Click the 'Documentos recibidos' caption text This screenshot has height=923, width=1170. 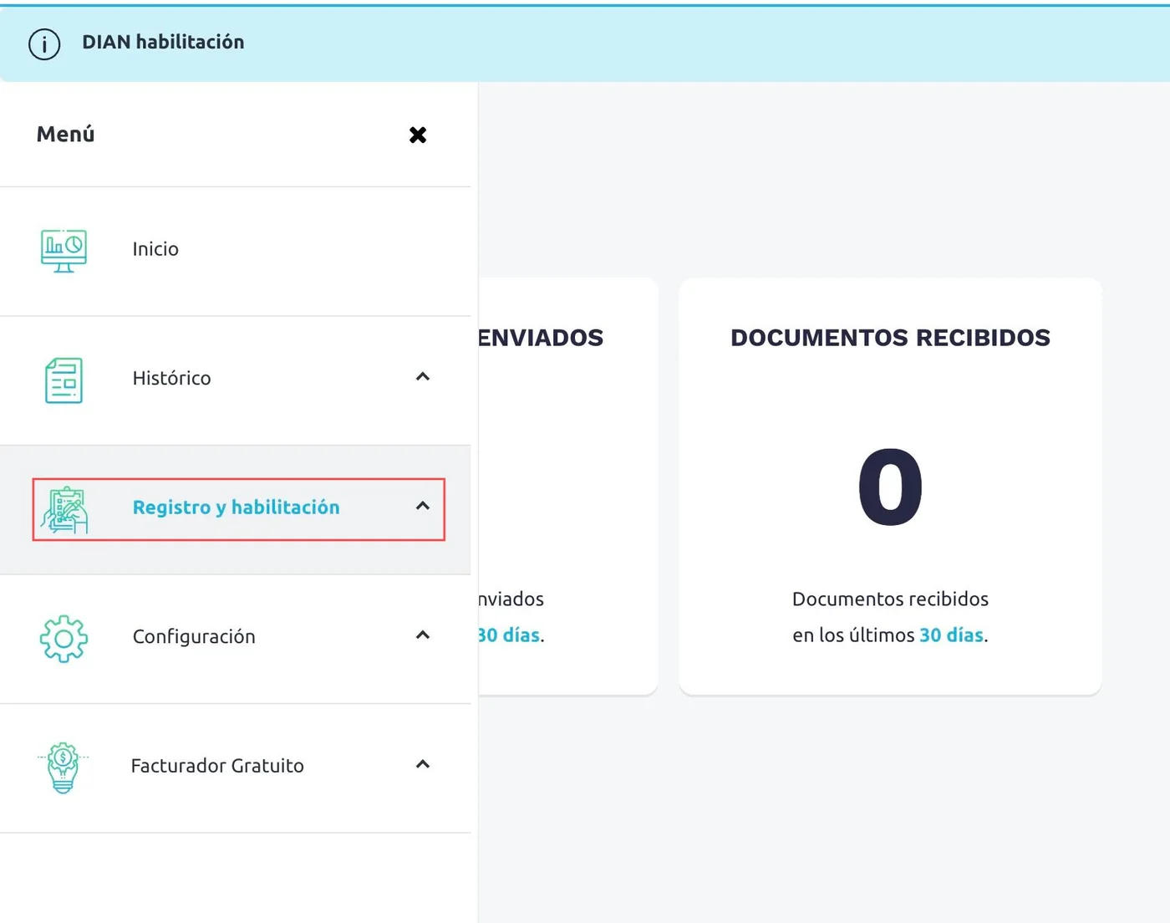891,599
